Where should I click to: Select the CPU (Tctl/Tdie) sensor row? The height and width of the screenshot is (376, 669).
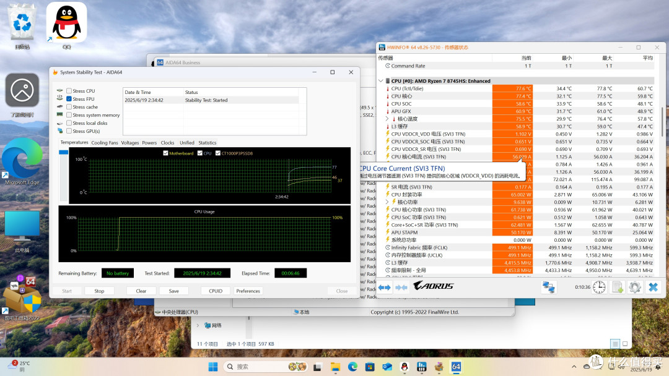(x=516, y=88)
